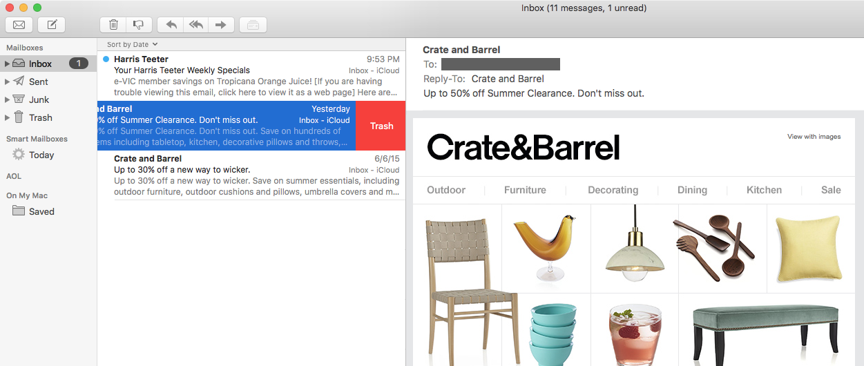Forward the selected message
The height and width of the screenshot is (366, 864).
tap(220, 25)
